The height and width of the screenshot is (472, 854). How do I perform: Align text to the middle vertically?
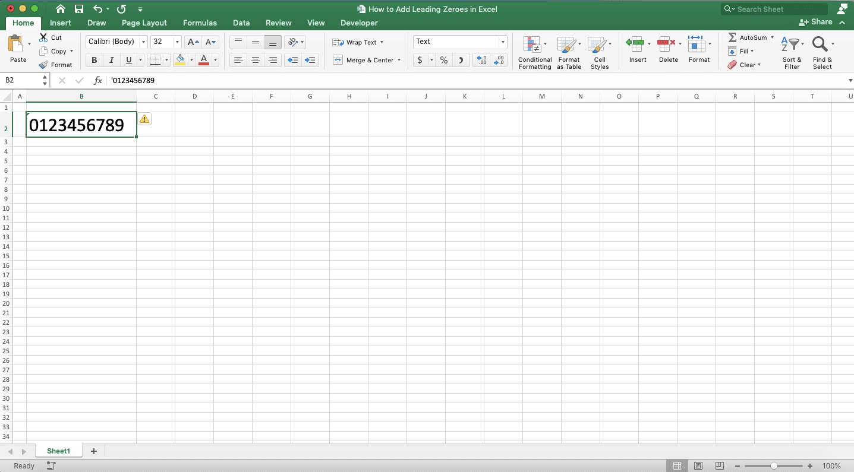256,42
